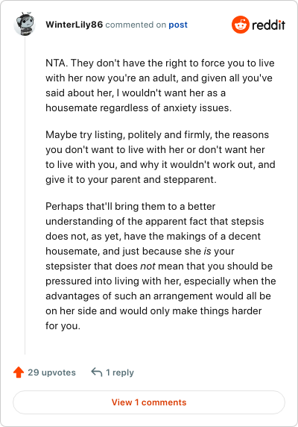This screenshot has width=298, height=427.
Task: Follow the blue 'post' link
Action: [178, 25]
